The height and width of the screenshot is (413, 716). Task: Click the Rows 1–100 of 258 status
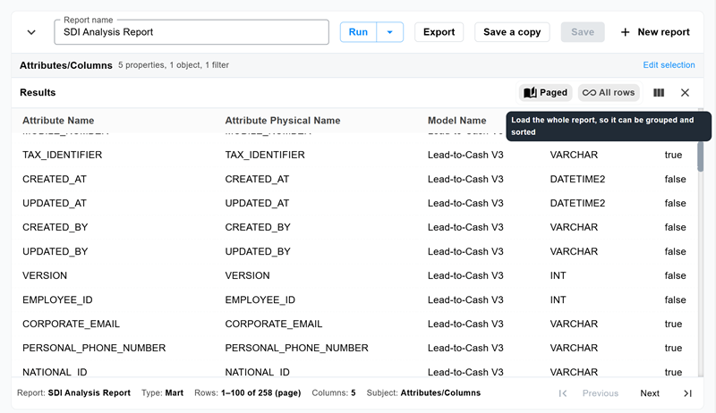[248, 393]
